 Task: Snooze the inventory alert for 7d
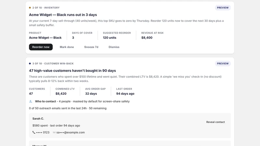pyautogui.click(x=91, y=47)
